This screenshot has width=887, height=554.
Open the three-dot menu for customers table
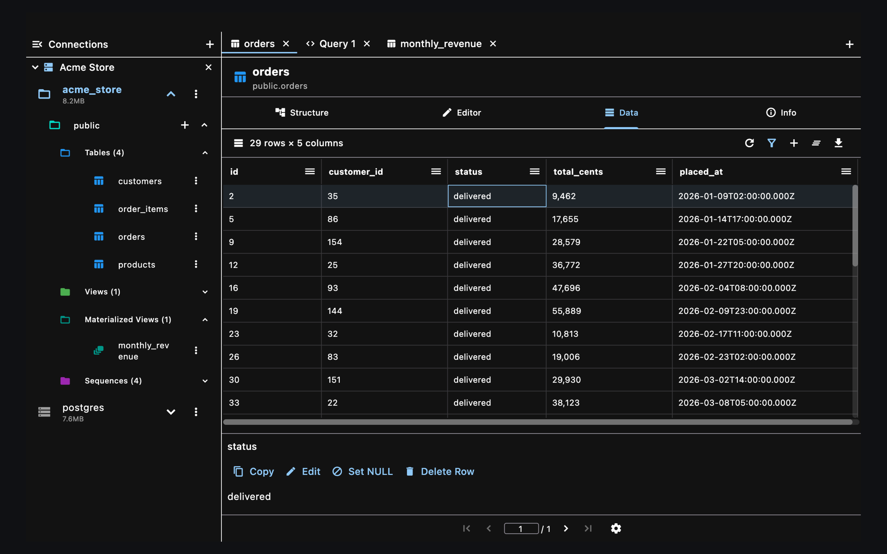(x=196, y=181)
